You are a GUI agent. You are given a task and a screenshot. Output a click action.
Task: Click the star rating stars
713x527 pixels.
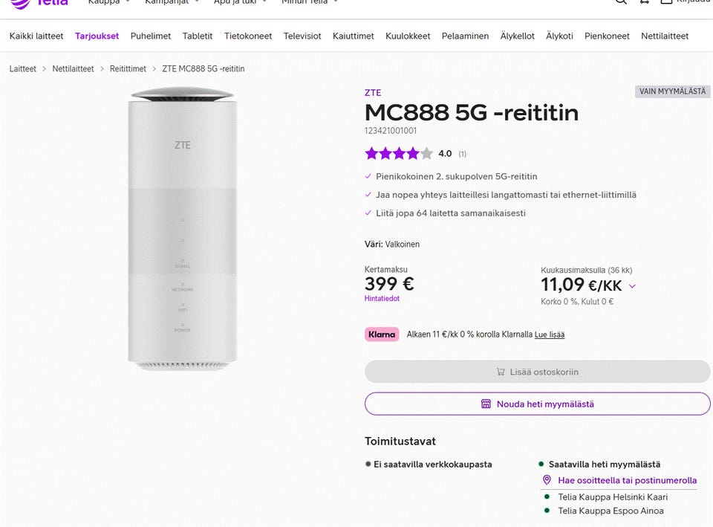[399, 154]
